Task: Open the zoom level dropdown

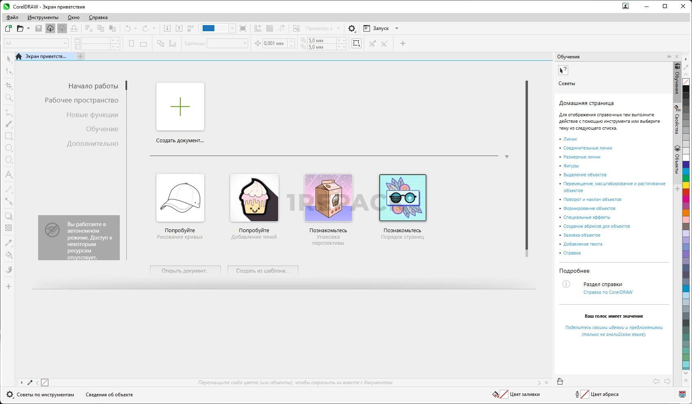Action: [232, 28]
